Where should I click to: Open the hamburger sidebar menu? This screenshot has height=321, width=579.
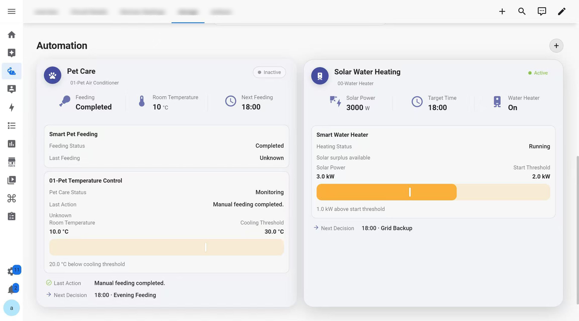point(11,11)
